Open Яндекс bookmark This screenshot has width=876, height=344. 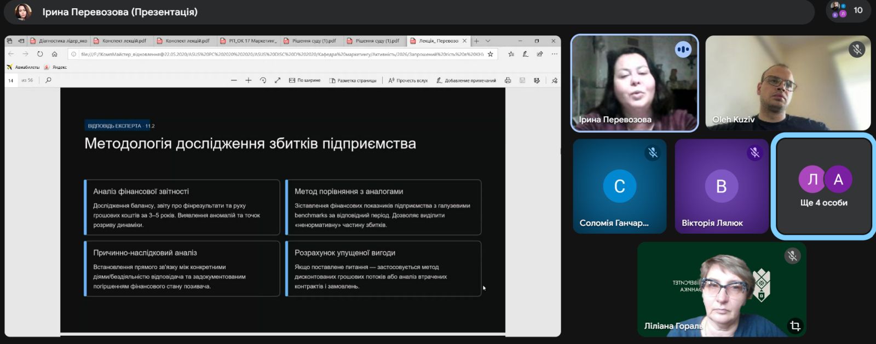[x=56, y=67]
